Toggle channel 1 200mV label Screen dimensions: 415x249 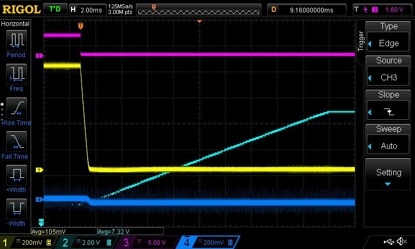[27, 242]
